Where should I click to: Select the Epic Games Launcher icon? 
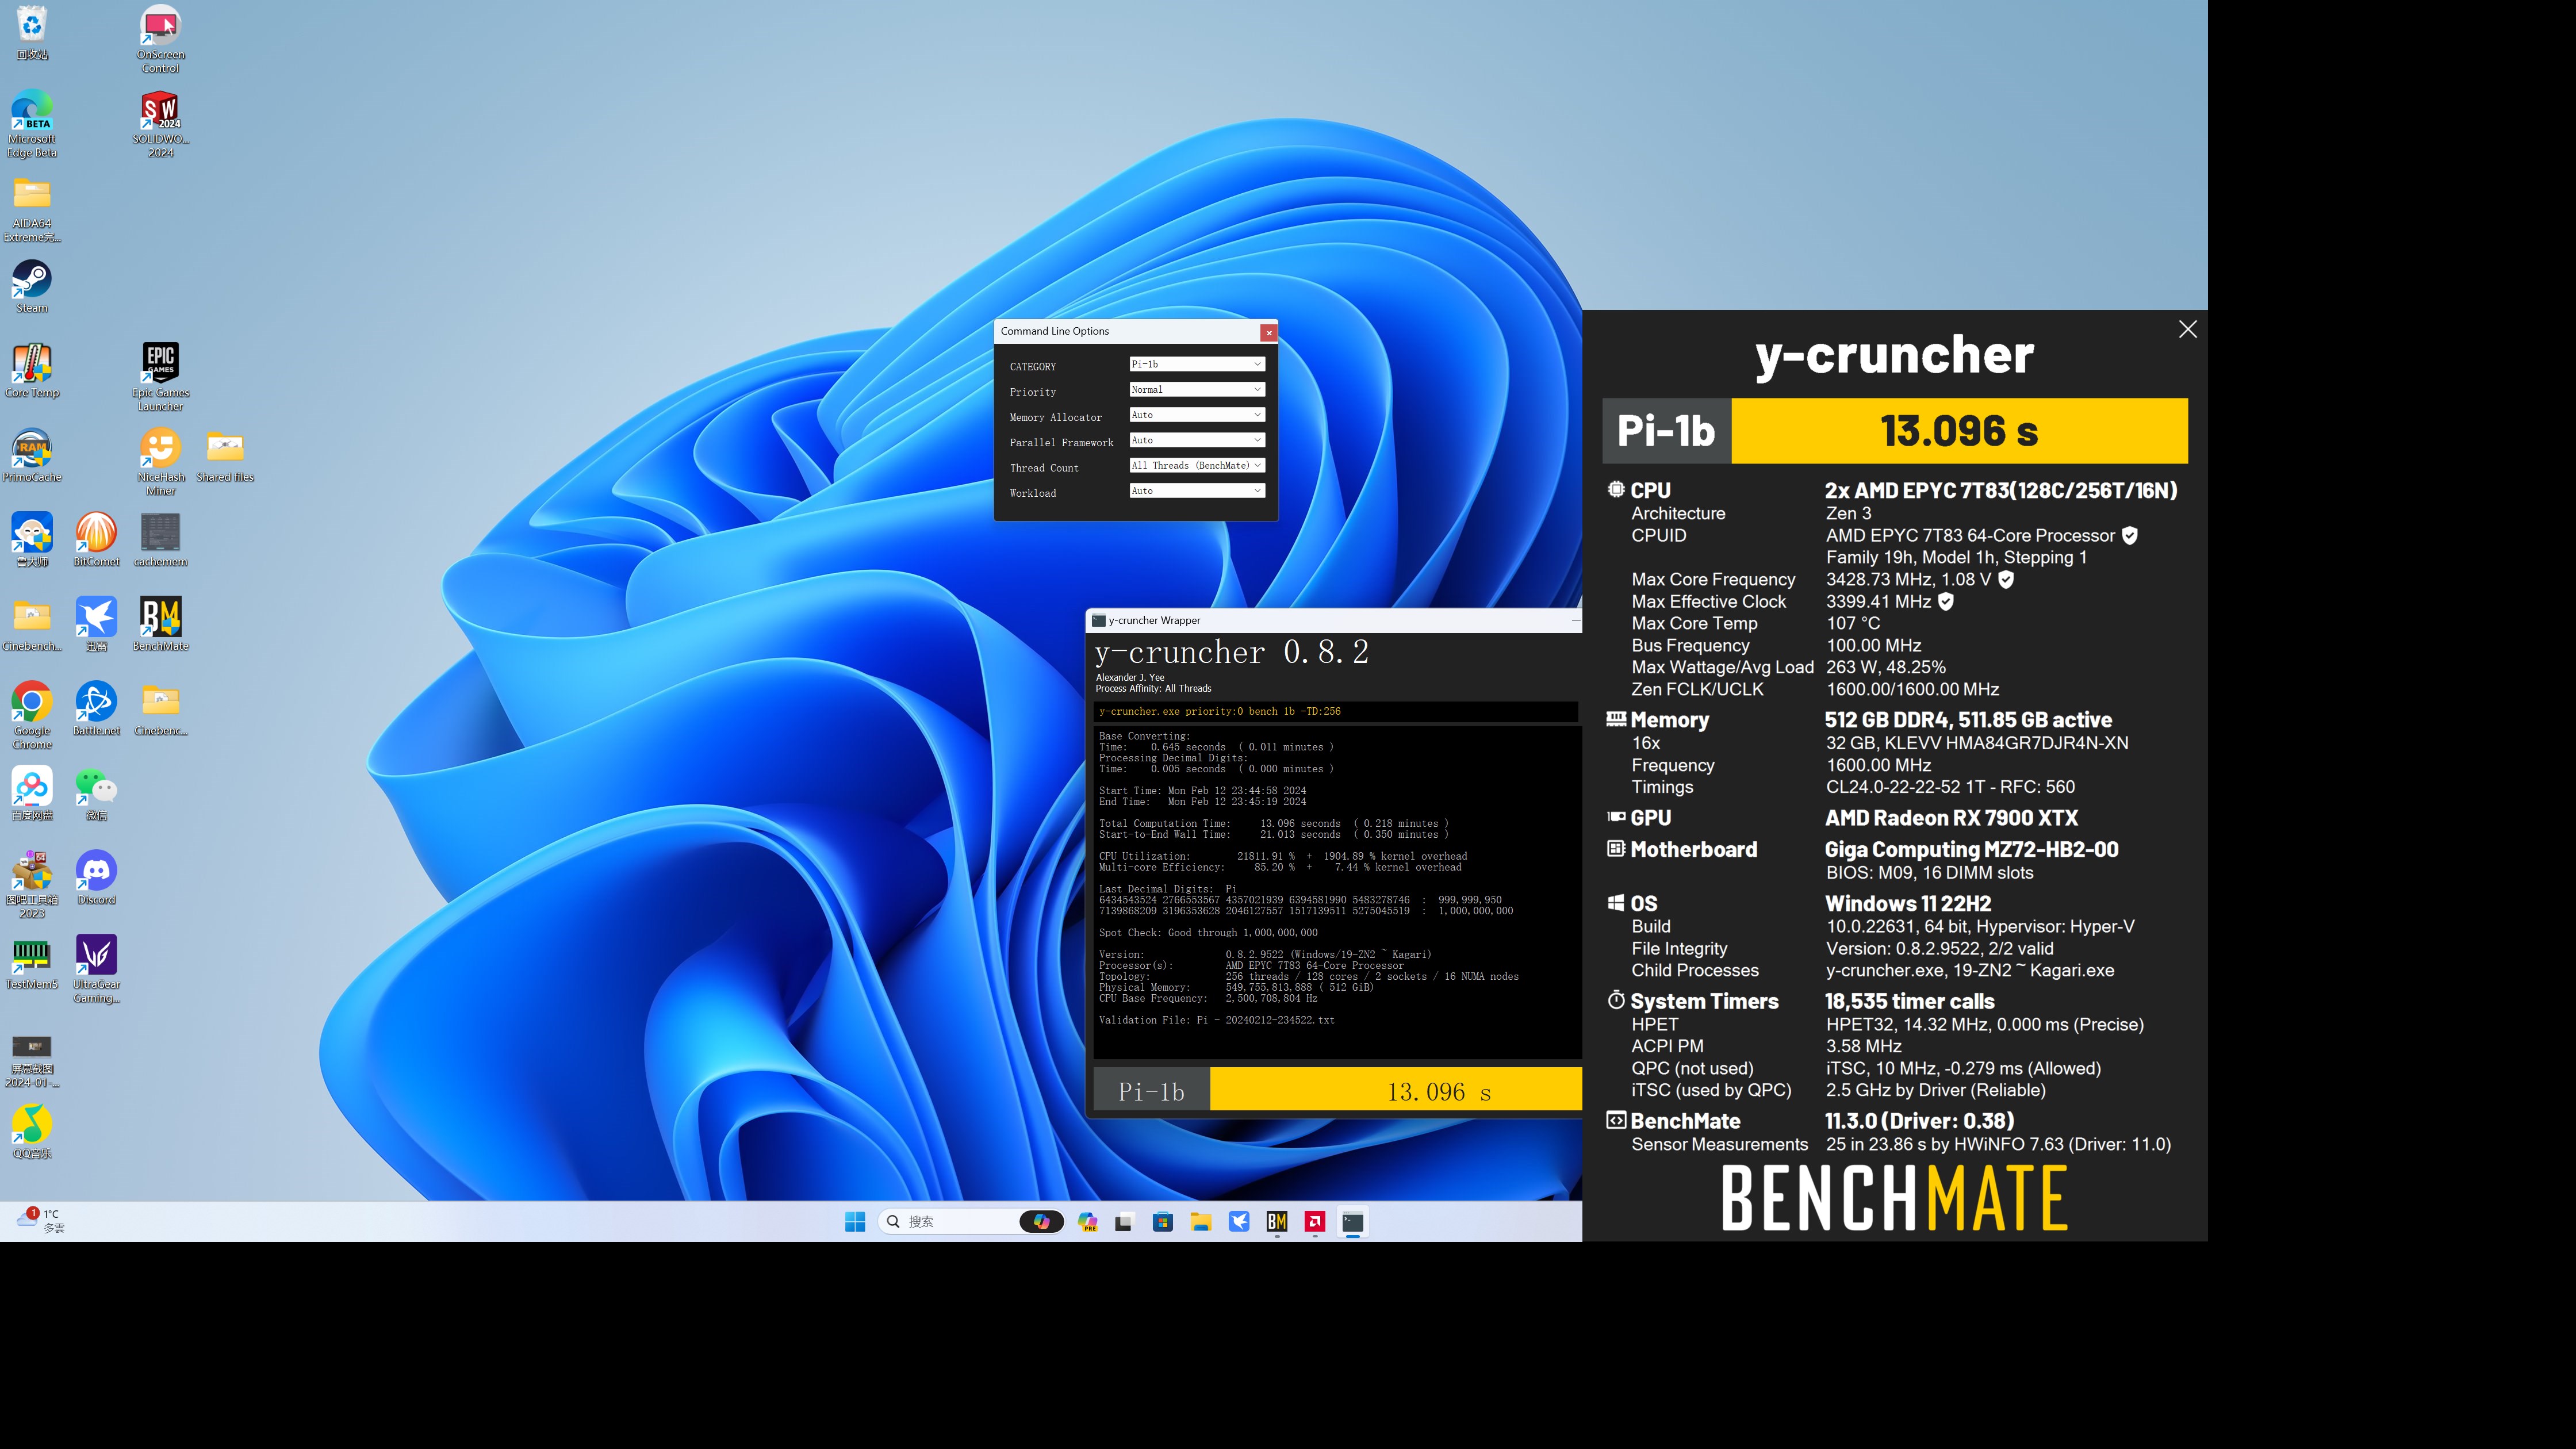coord(160,377)
